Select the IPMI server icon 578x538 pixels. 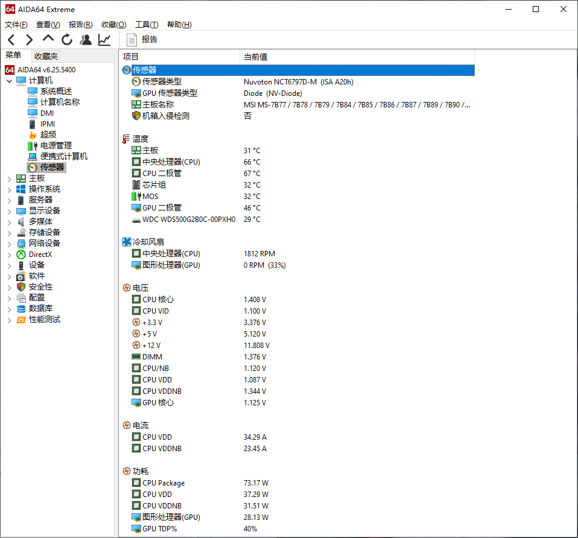pos(33,124)
